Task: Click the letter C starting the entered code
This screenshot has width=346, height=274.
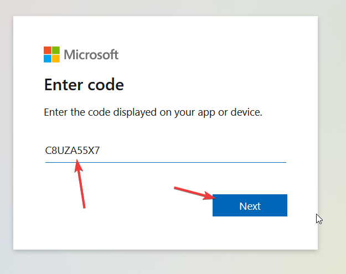Action: (x=48, y=151)
